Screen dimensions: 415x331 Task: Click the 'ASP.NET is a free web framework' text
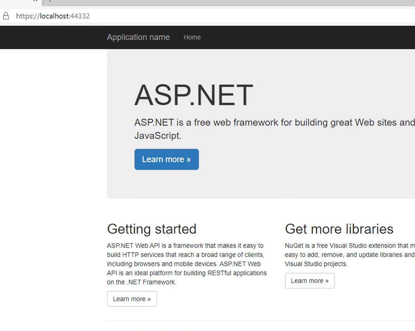[x=274, y=129]
